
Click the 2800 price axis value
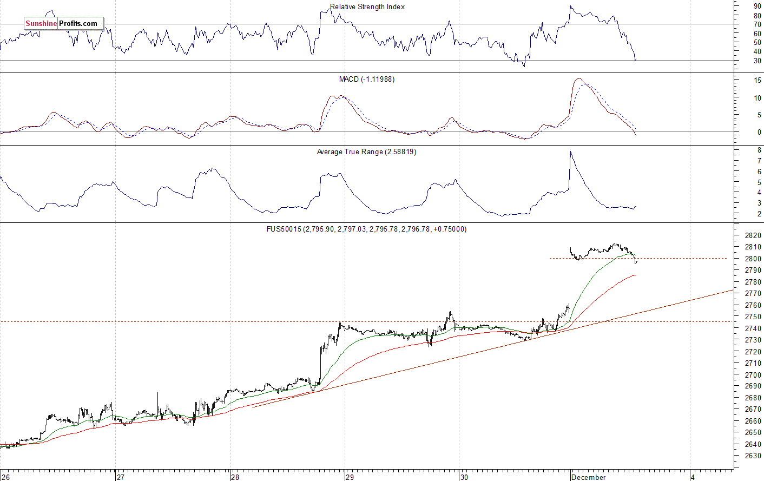(x=753, y=259)
